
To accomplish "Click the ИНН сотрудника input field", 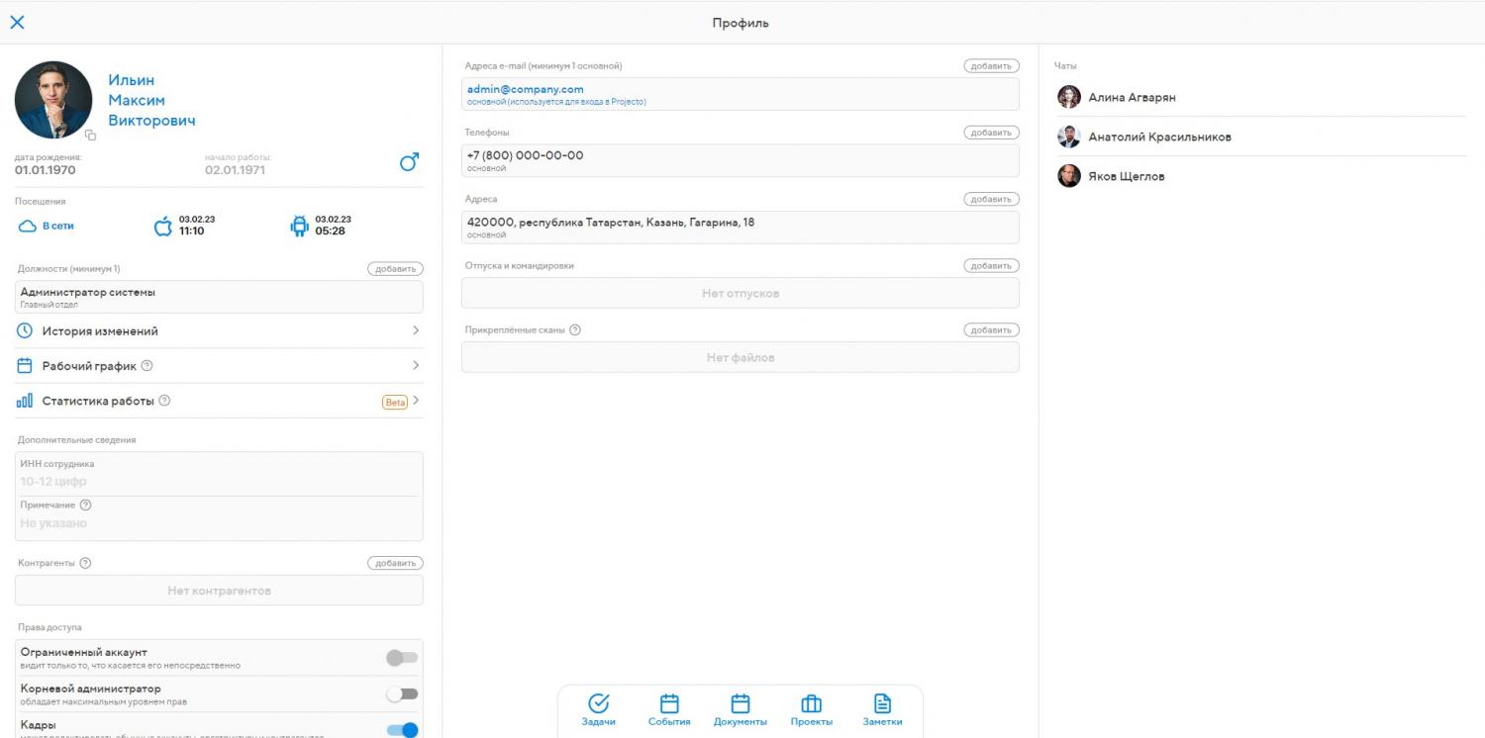I will [x=218, y=482].
